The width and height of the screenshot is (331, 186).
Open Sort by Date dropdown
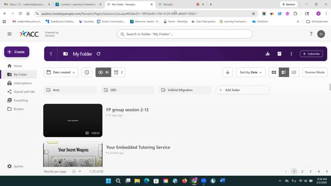click(250, 72)
